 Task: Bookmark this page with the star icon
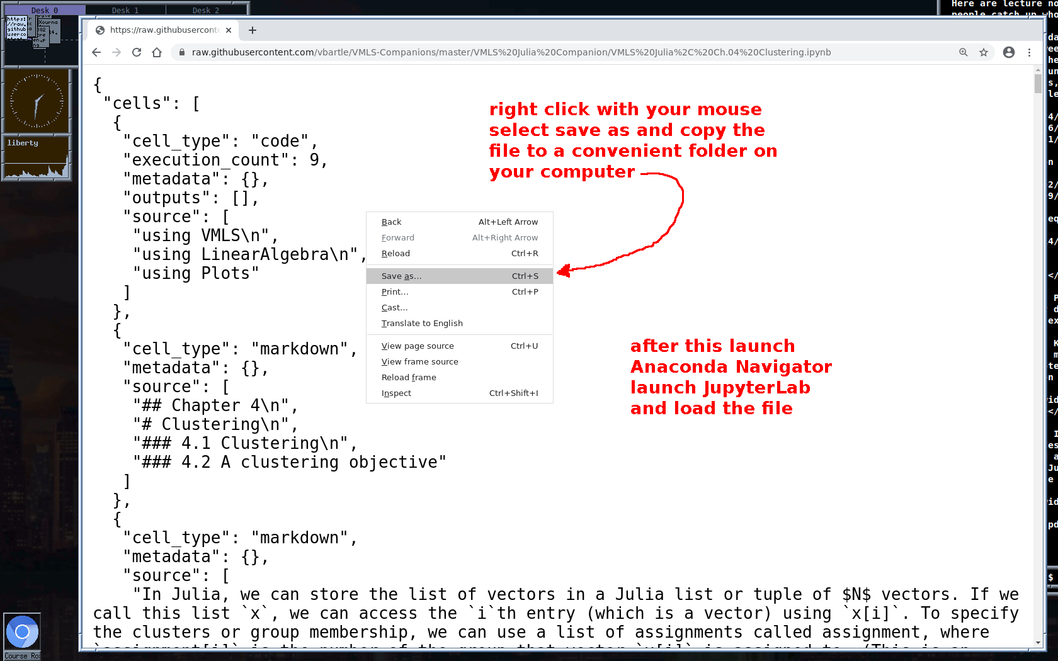click(x=984, y=52)
